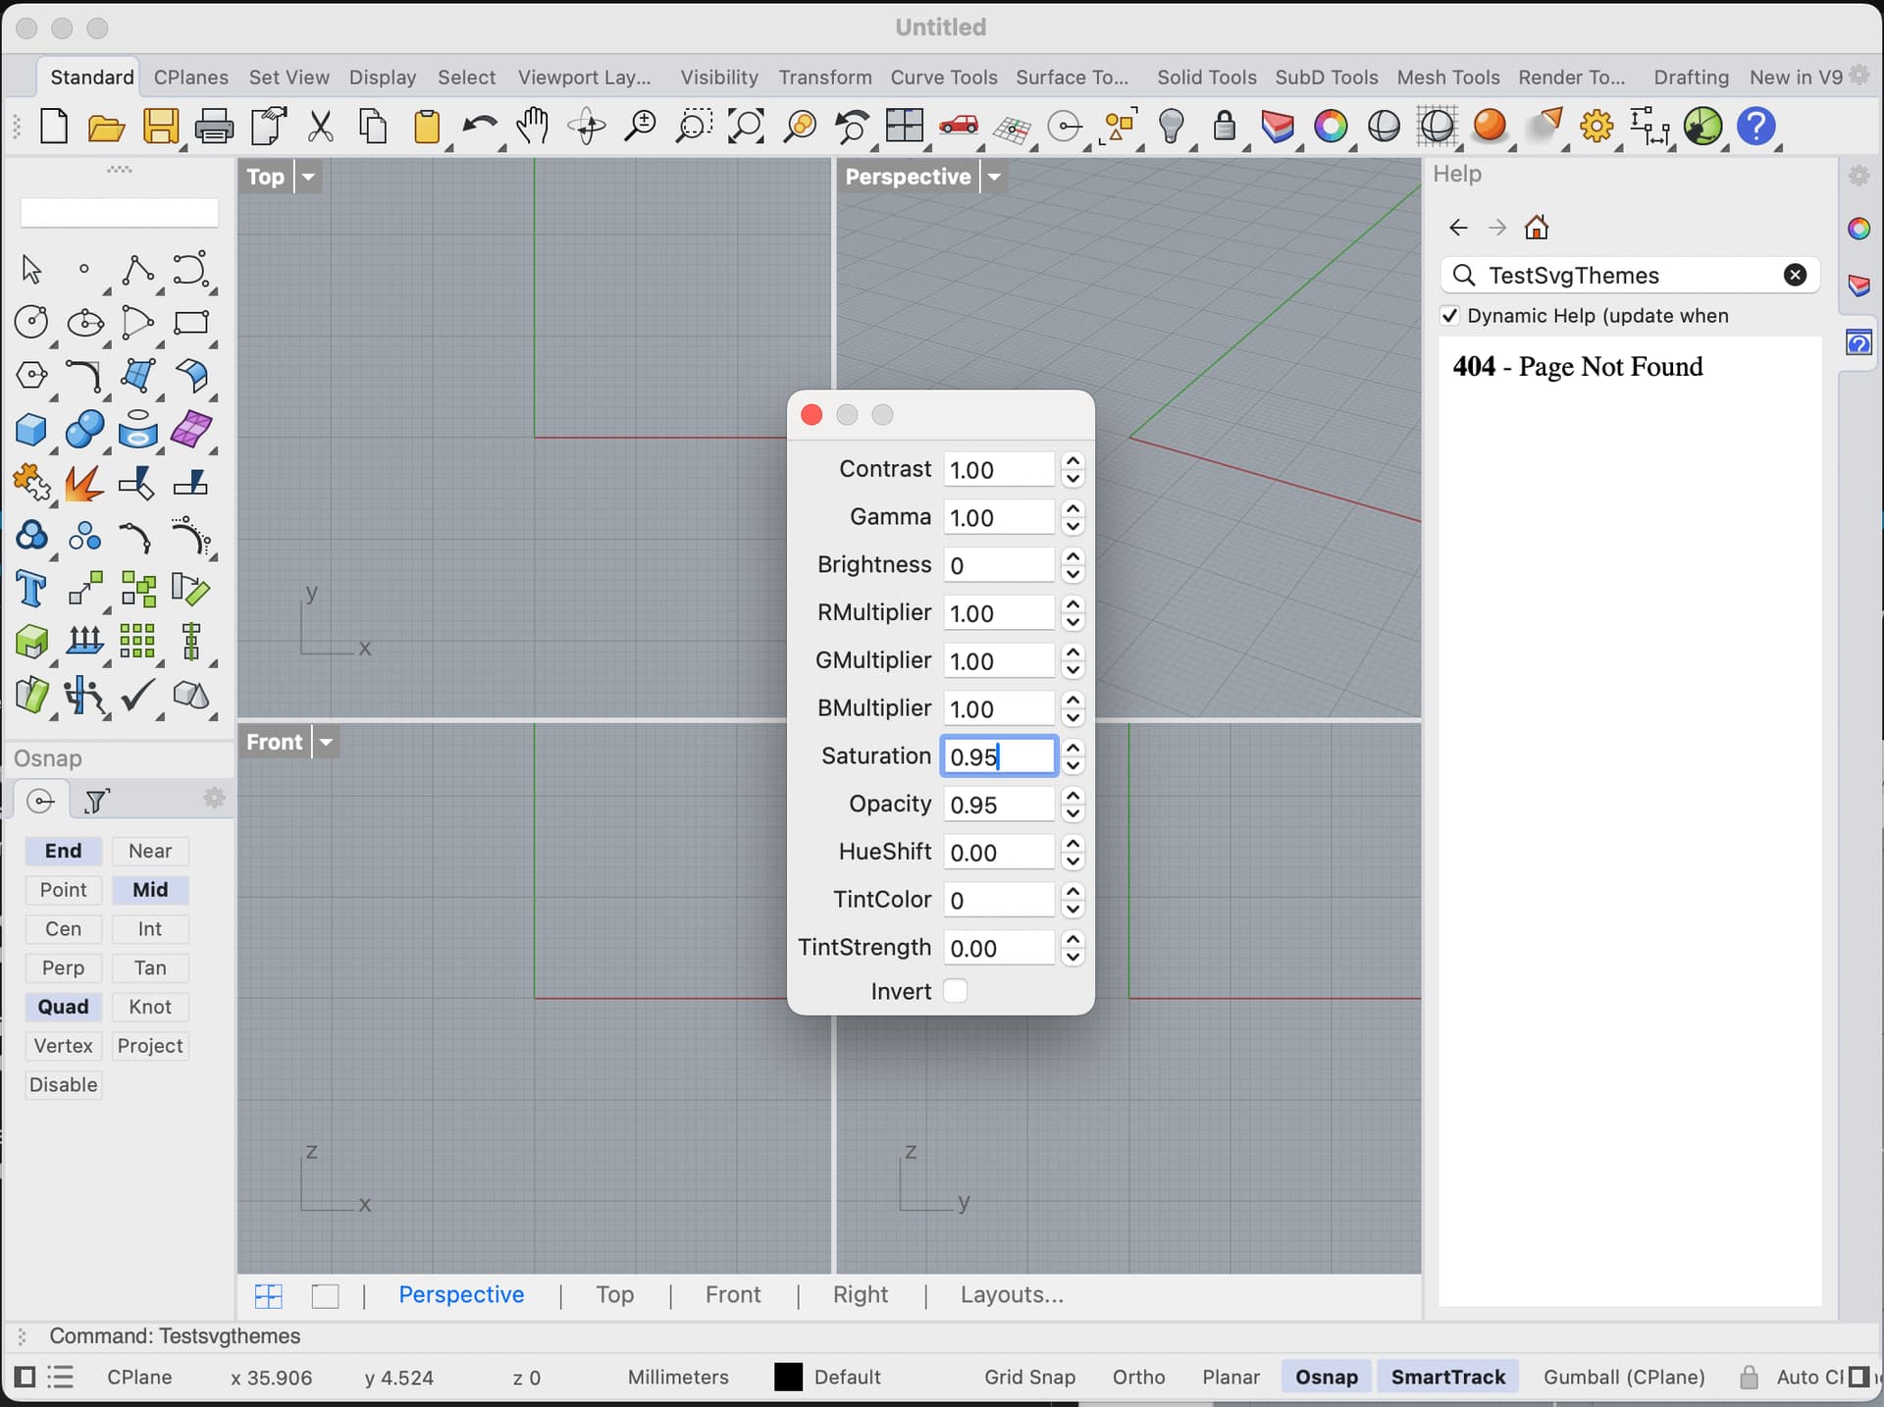
Task: Select the Right viewport tab
Action: pyautogui.click(x=860, y=1294)
